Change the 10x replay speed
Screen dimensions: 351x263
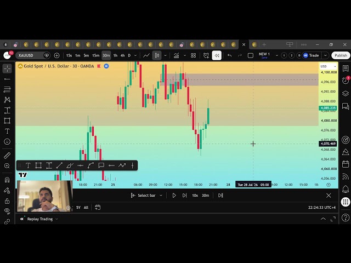[x=195, y=196]
